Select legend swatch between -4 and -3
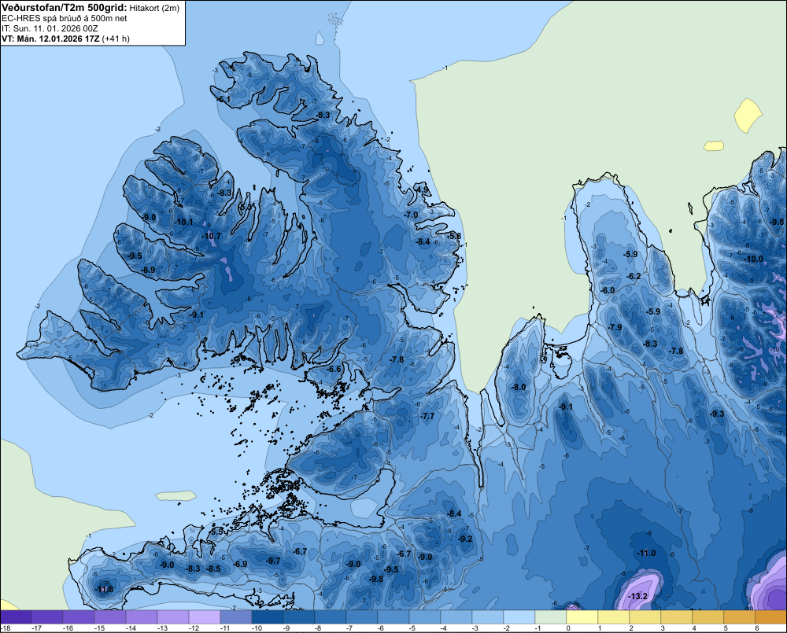The height and width of the screenshot is (633, 787). (456, 616)
